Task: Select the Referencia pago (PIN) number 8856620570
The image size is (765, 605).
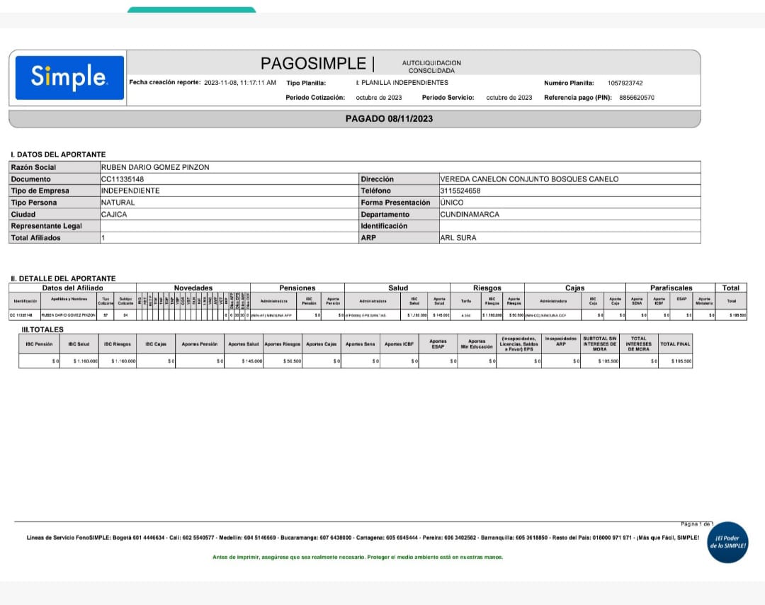Action: (x=636, y=98)
